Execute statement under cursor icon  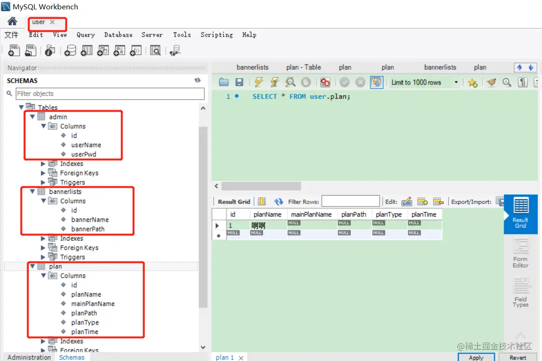(275, 82)
